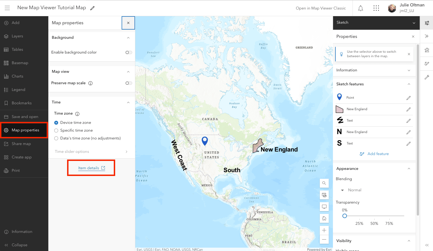Expand the Information section
433x251 pixels.
coord(373,70)
